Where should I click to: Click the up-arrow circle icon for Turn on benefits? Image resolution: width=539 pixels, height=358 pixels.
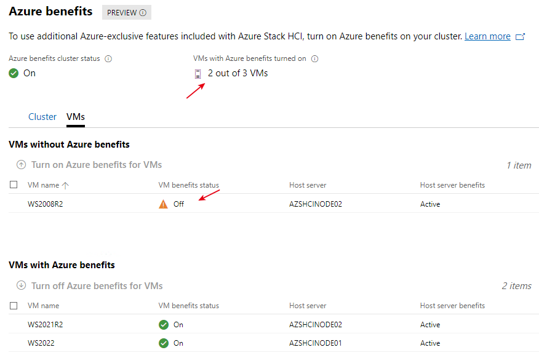coord(22,165)
